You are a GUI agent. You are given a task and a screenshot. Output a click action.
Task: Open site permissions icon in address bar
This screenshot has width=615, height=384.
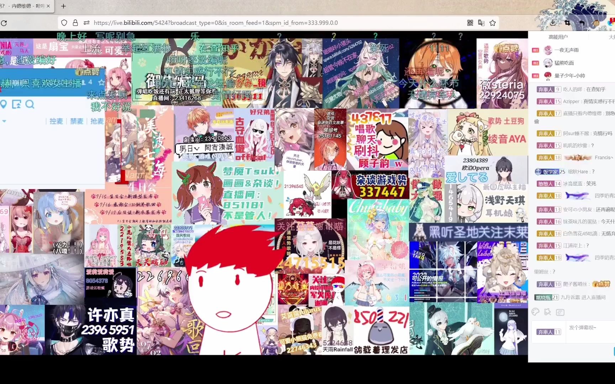tap(86, 23)
